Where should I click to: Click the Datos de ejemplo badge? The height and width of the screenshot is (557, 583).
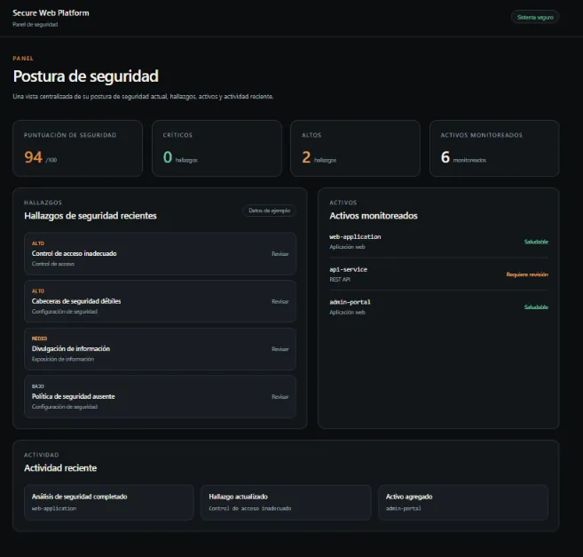(269, 211)
